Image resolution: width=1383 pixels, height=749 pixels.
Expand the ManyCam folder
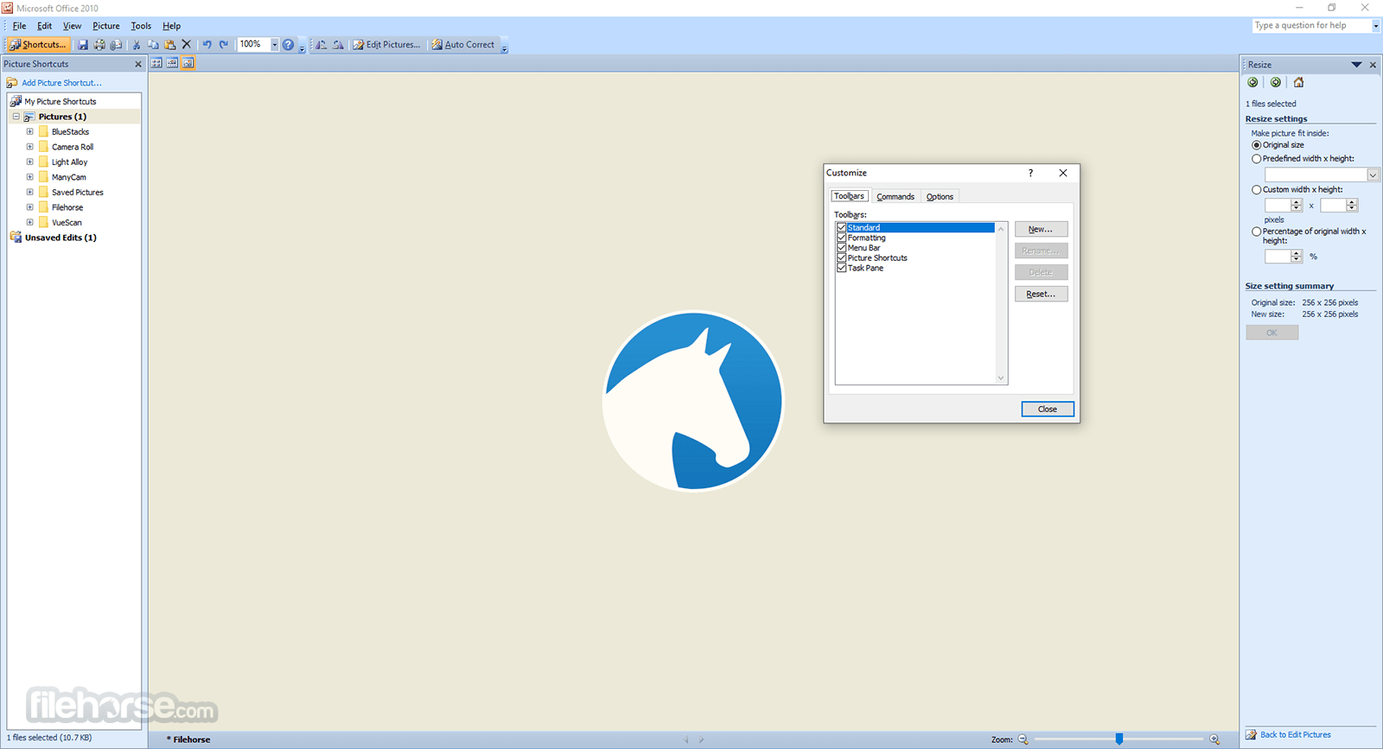tap(29, 177)
